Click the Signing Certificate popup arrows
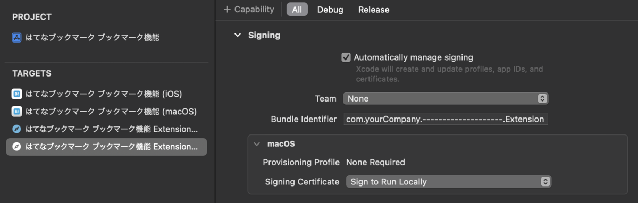 [545, 182]
